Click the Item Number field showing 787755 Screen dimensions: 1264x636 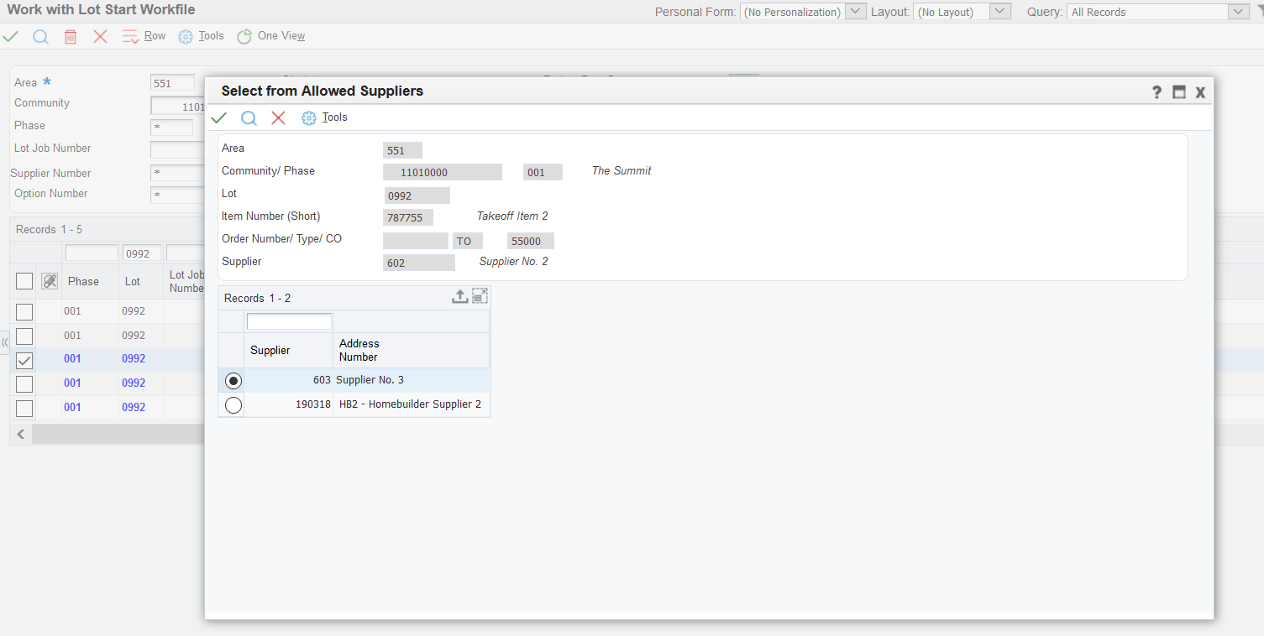408,218
